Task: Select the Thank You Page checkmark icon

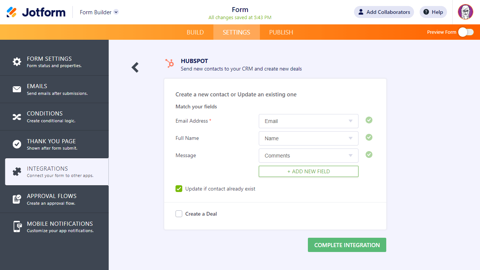Action: coord(16,144)
